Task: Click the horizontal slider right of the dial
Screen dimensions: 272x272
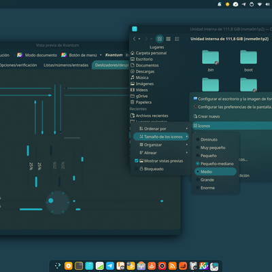Action: click(x=118, y=201)
